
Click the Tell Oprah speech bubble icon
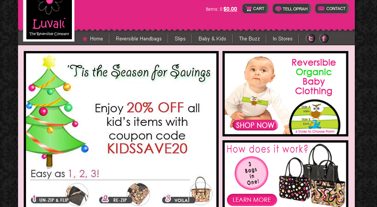click(278, 9)
